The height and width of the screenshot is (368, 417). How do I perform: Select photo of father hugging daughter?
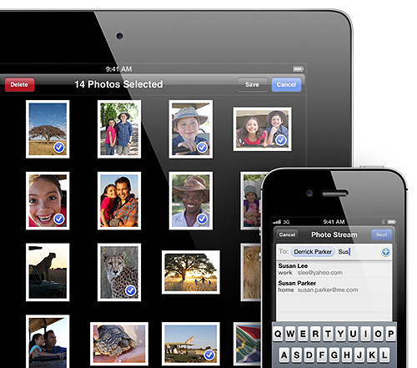[x=119, y=201]
